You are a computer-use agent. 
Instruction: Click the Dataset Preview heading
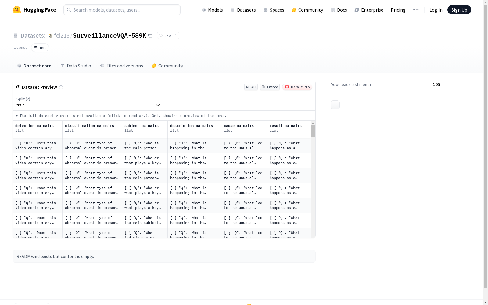(39, 87)
